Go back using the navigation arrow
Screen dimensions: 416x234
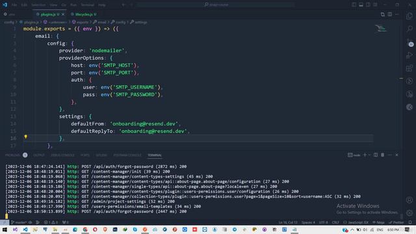click(123, 5)
